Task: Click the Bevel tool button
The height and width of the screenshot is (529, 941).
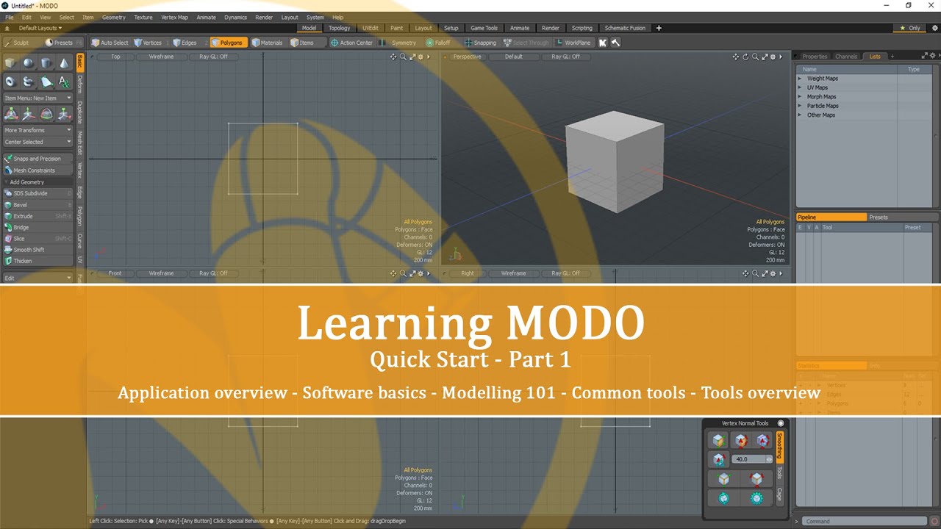Action: pos(37,205)
